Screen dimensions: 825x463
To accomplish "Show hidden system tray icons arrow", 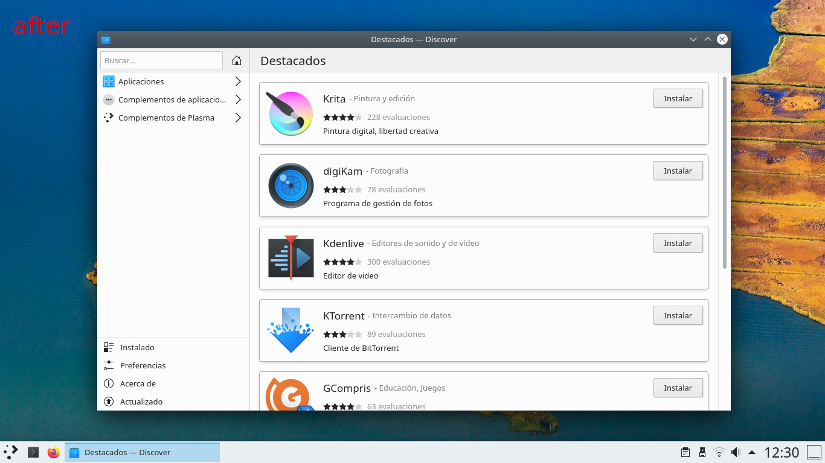I will [752, 452].
